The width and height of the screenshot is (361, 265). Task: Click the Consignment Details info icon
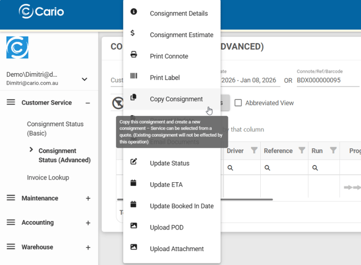click(134, 12)
